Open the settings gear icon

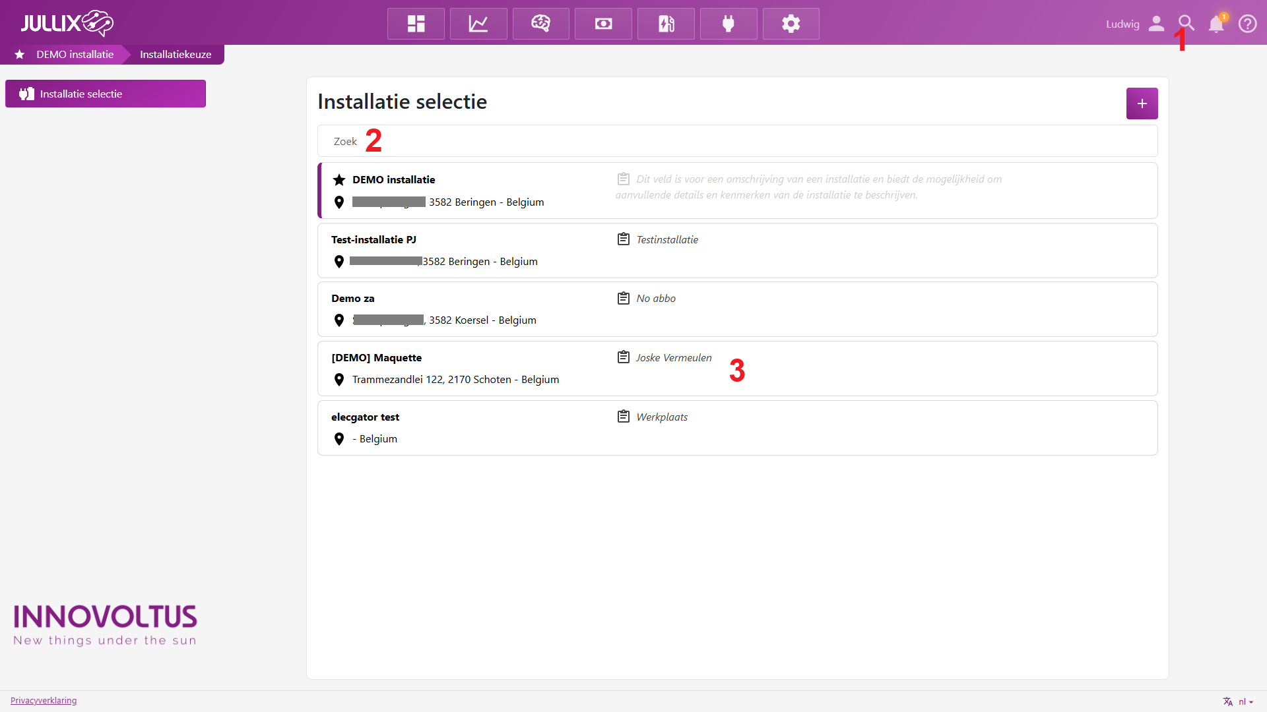tap(791, 24)
